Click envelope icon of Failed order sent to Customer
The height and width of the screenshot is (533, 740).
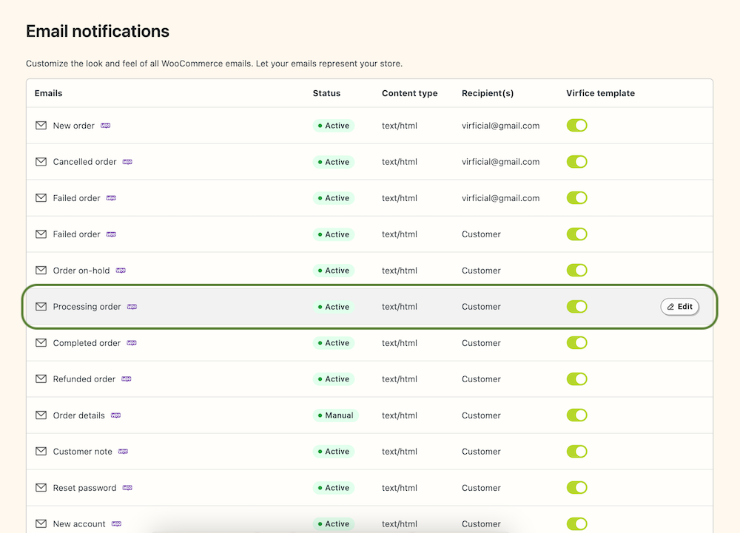[x=41, y=234]
